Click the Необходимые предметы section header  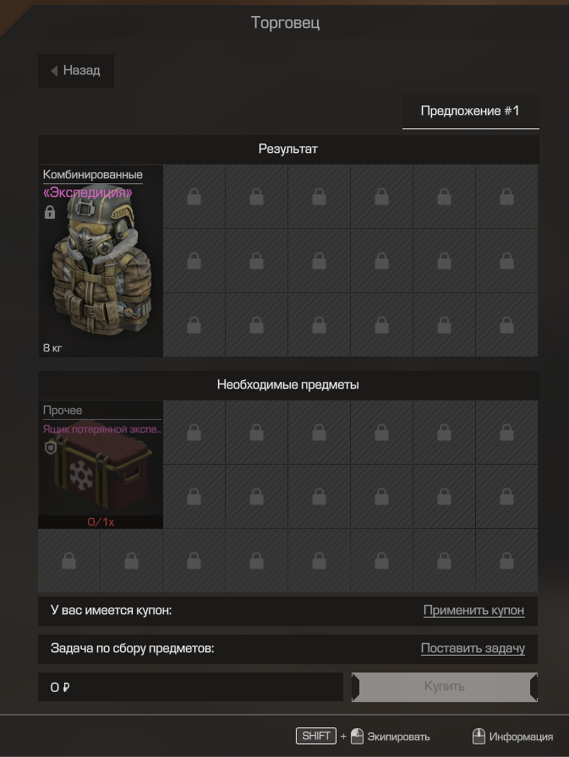click(287, 384)
